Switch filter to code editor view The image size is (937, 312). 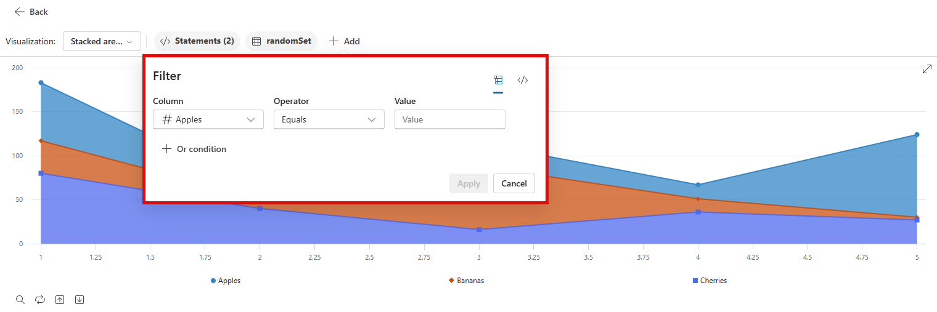click(x=523, y=80)
